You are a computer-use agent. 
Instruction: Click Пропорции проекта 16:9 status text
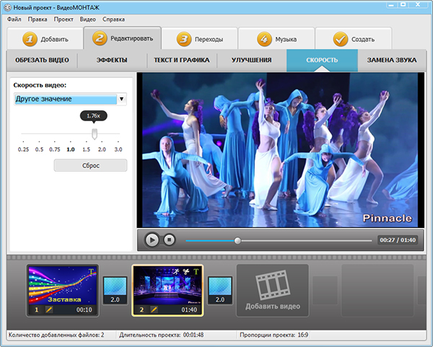tap(274, 335)
